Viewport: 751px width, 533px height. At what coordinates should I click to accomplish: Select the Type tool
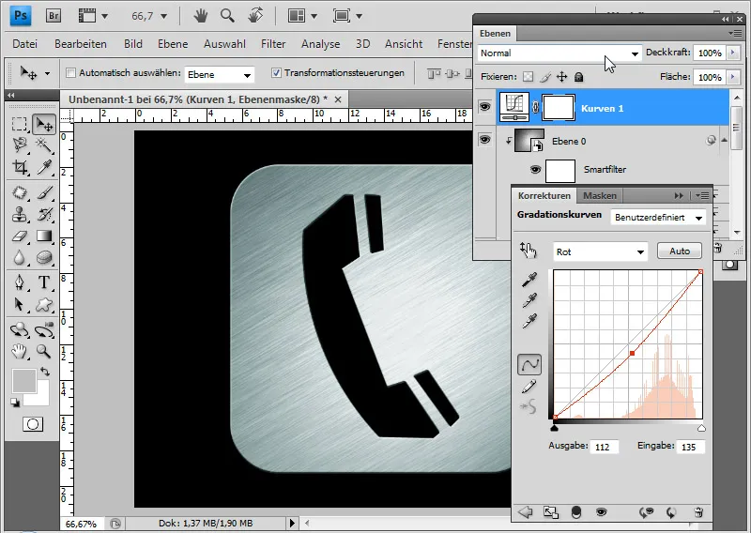[44, 282]
